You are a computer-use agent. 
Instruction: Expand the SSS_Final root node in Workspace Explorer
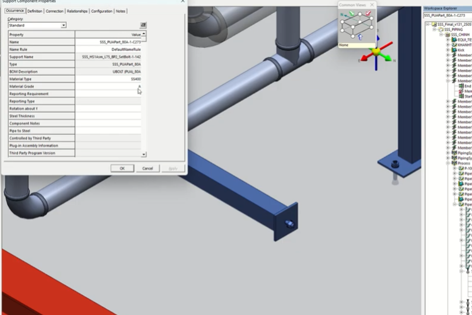click(x=427, y=25)
